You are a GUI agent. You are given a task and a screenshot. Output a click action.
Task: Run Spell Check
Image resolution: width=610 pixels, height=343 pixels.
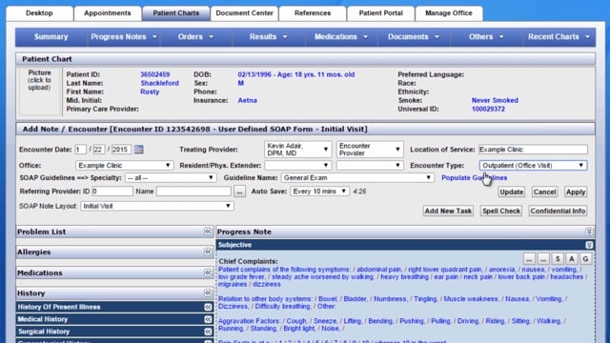tap(501, 211)
